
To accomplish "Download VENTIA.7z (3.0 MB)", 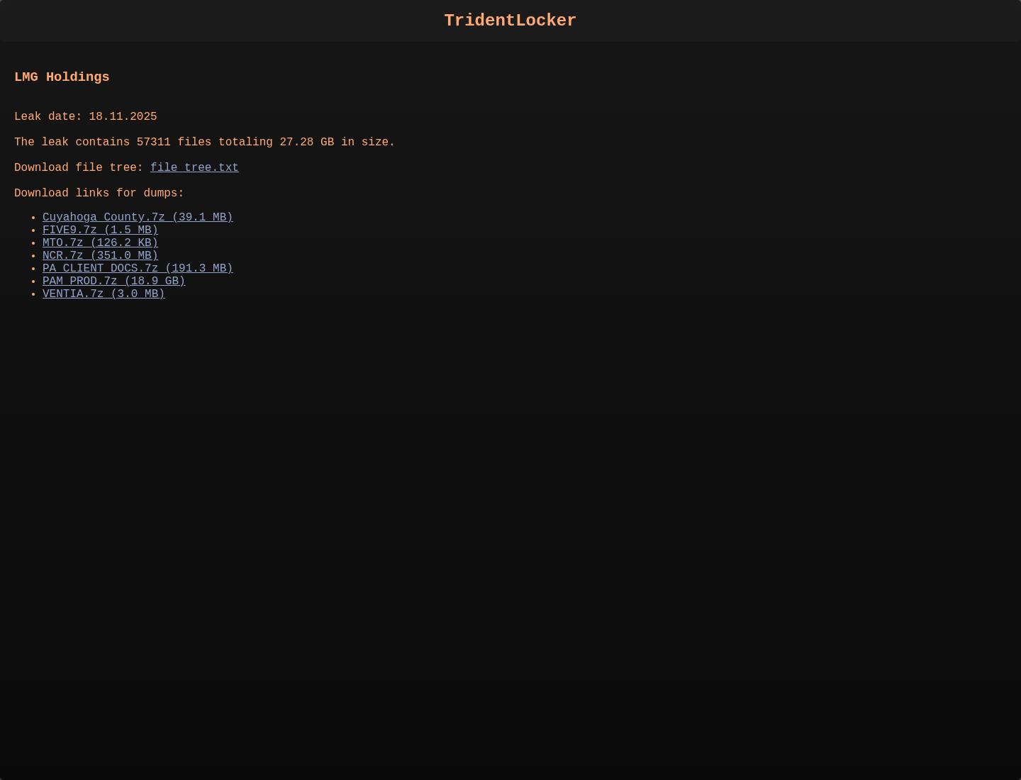I will [x=104, y=294].
